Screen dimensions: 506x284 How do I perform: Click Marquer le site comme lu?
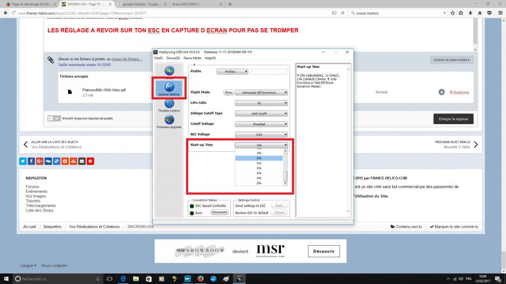coord(454,227)
